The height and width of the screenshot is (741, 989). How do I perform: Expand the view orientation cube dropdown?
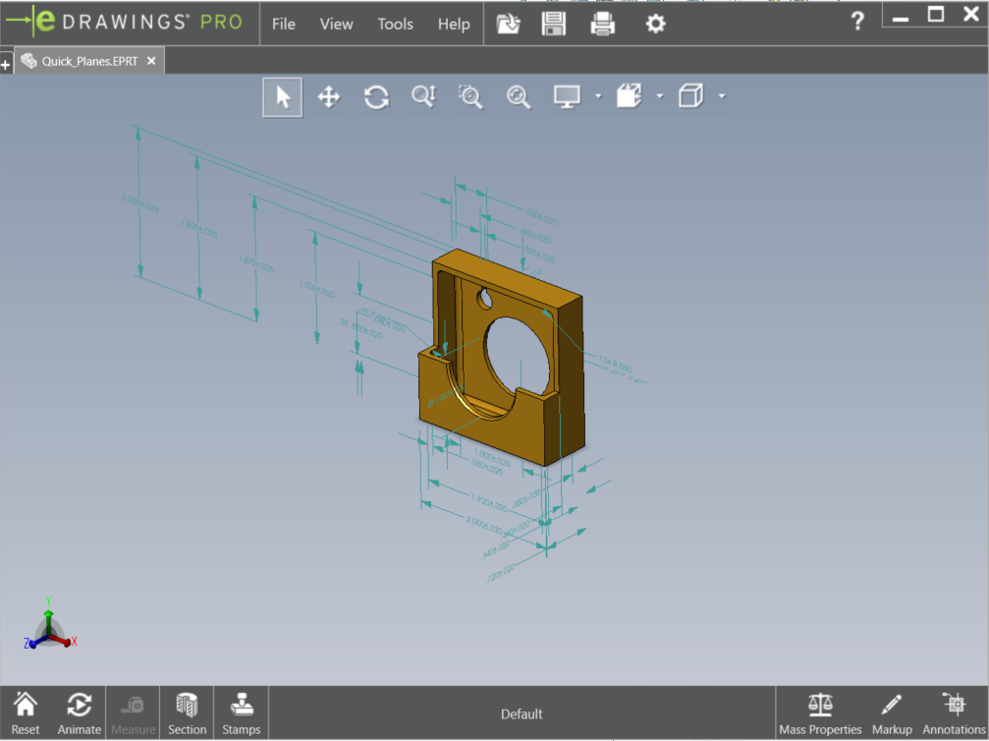pos(722,96)
